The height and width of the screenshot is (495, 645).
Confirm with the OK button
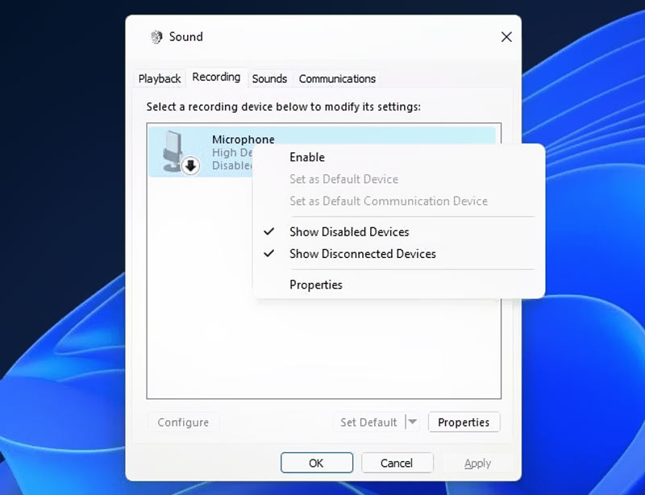316,464
